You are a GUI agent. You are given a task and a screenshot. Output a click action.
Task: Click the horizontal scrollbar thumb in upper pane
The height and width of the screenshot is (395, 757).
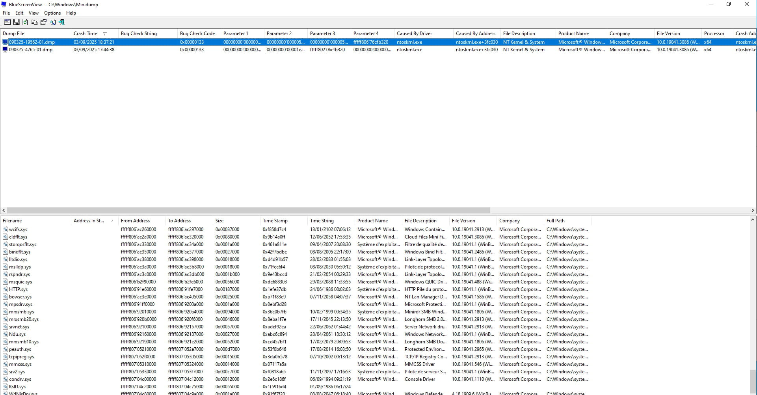coord(248,211)
